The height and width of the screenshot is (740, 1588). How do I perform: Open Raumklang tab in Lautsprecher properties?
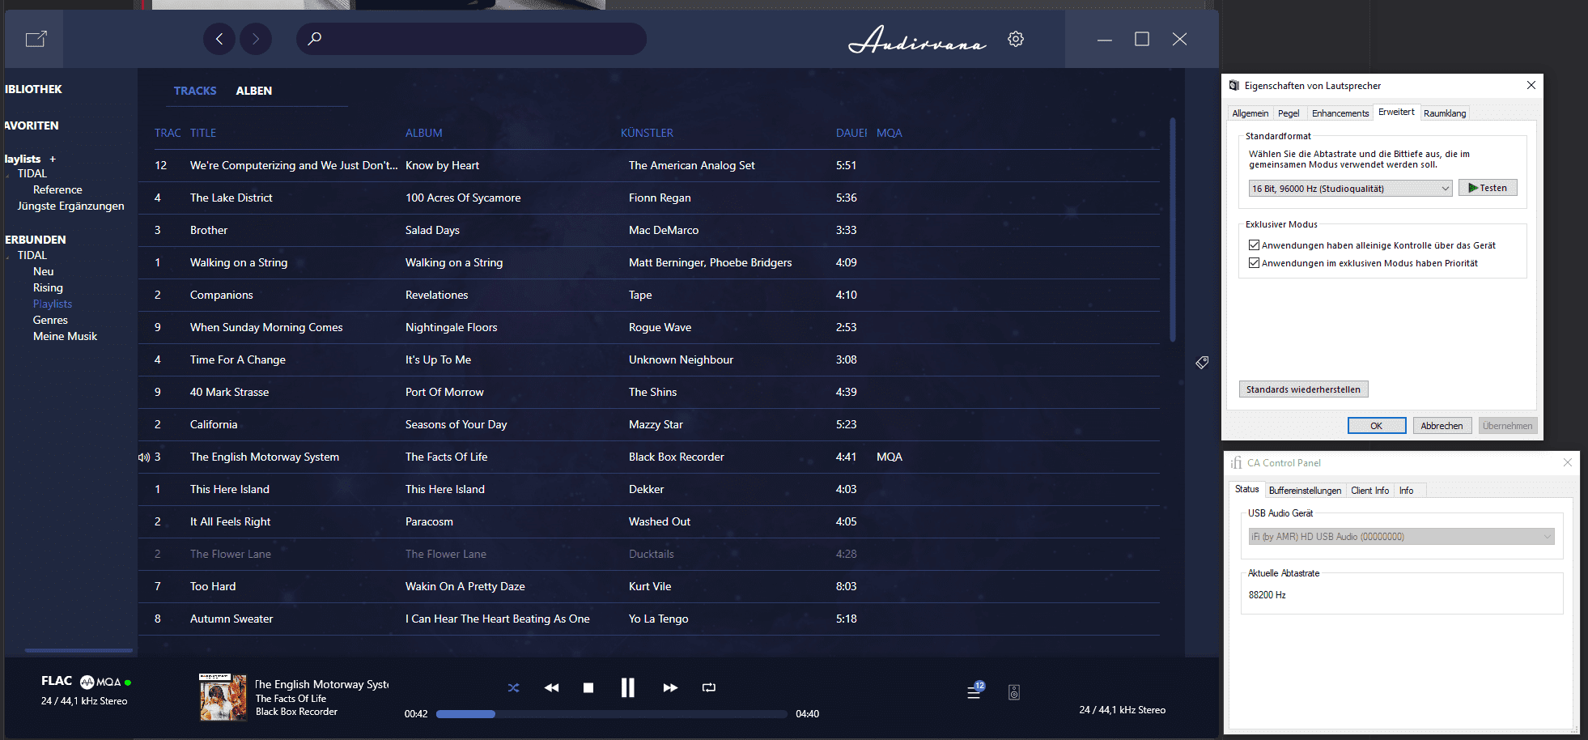click(x=1445, y=113)
